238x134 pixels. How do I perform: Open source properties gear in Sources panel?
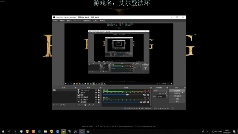point(85,105)
